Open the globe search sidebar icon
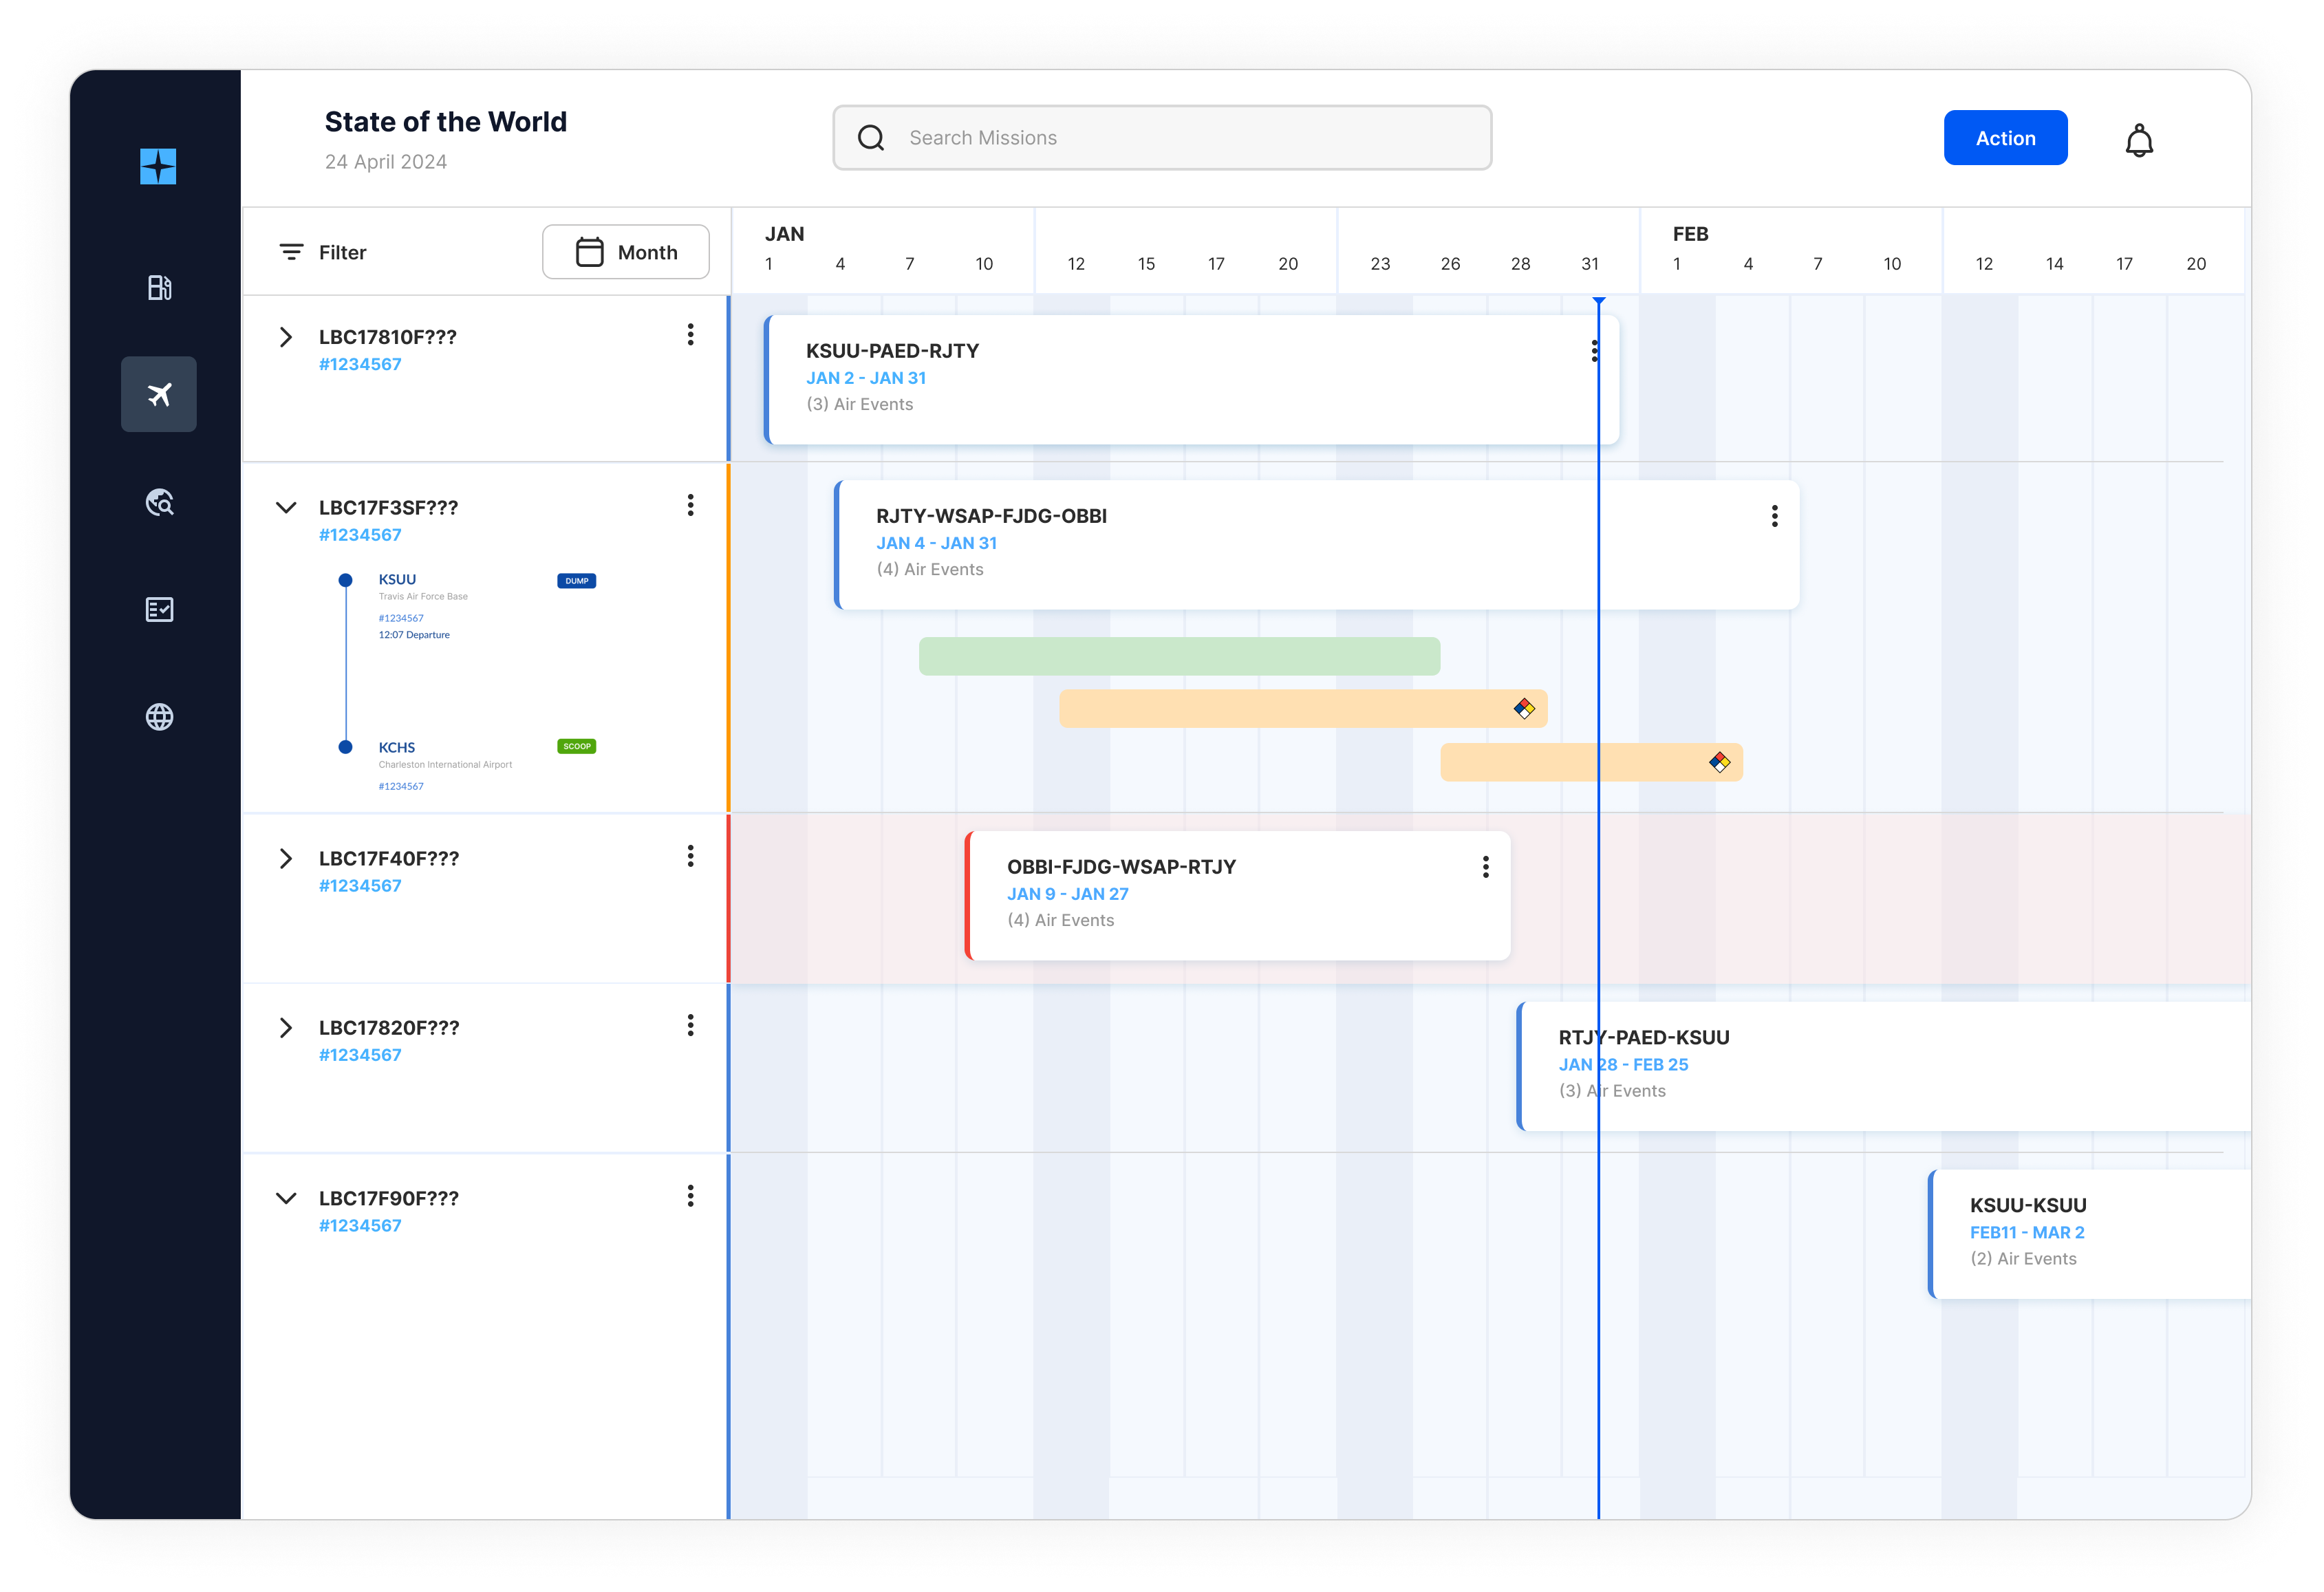 (160, 502)
